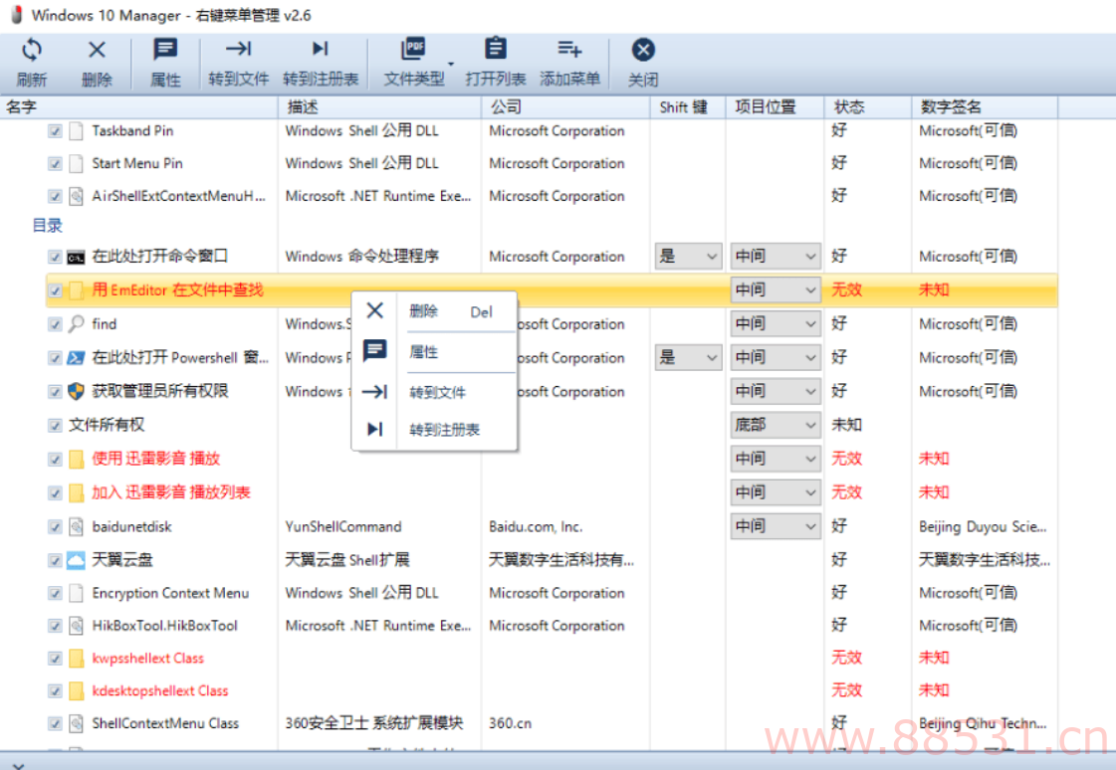Viewport: 1116px width, 770px height.
Task: Toggle the 文件所有权 checkbox
Action: coord(55,426)
